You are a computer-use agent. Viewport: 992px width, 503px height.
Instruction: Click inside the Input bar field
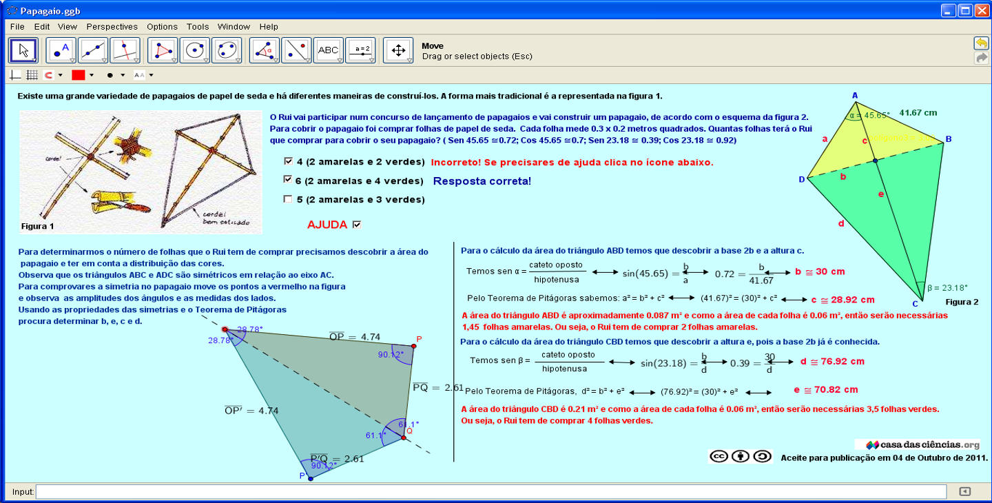pyautogui.click(x=491, y=491)
